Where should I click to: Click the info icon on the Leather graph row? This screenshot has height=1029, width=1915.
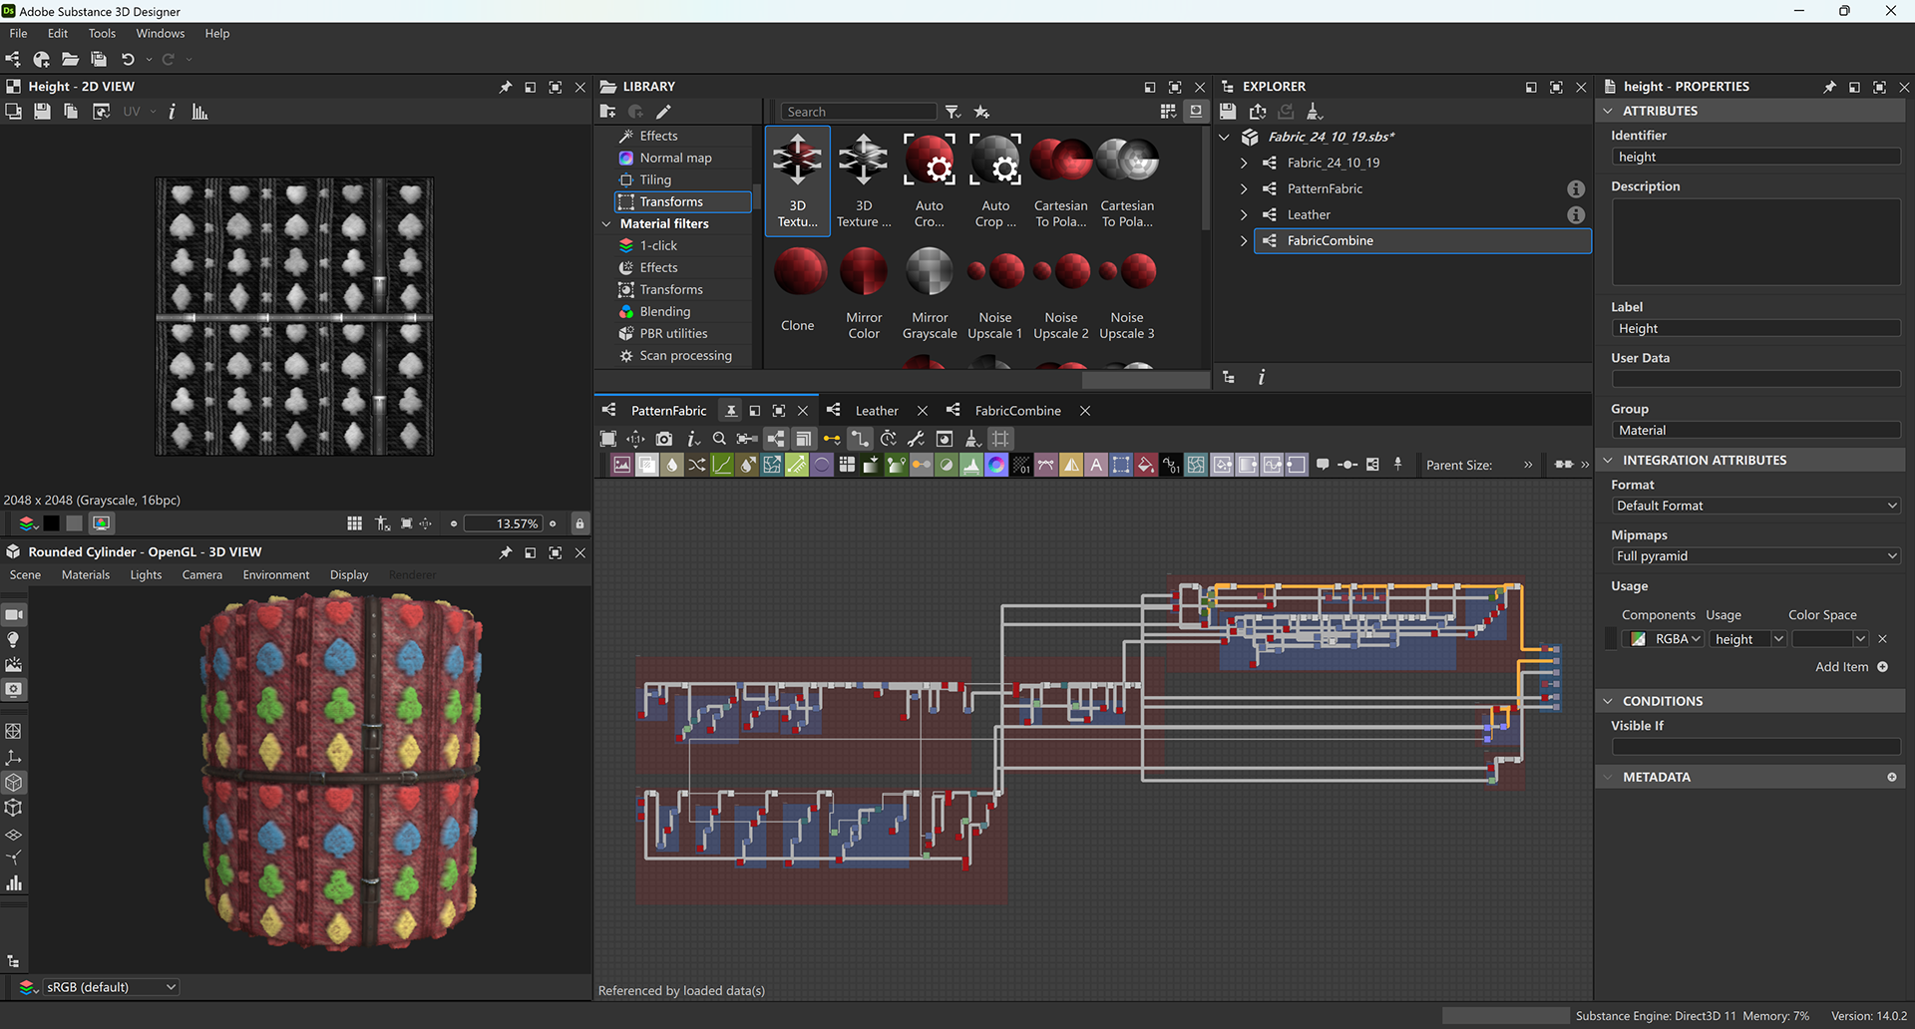click(1576, 214)
